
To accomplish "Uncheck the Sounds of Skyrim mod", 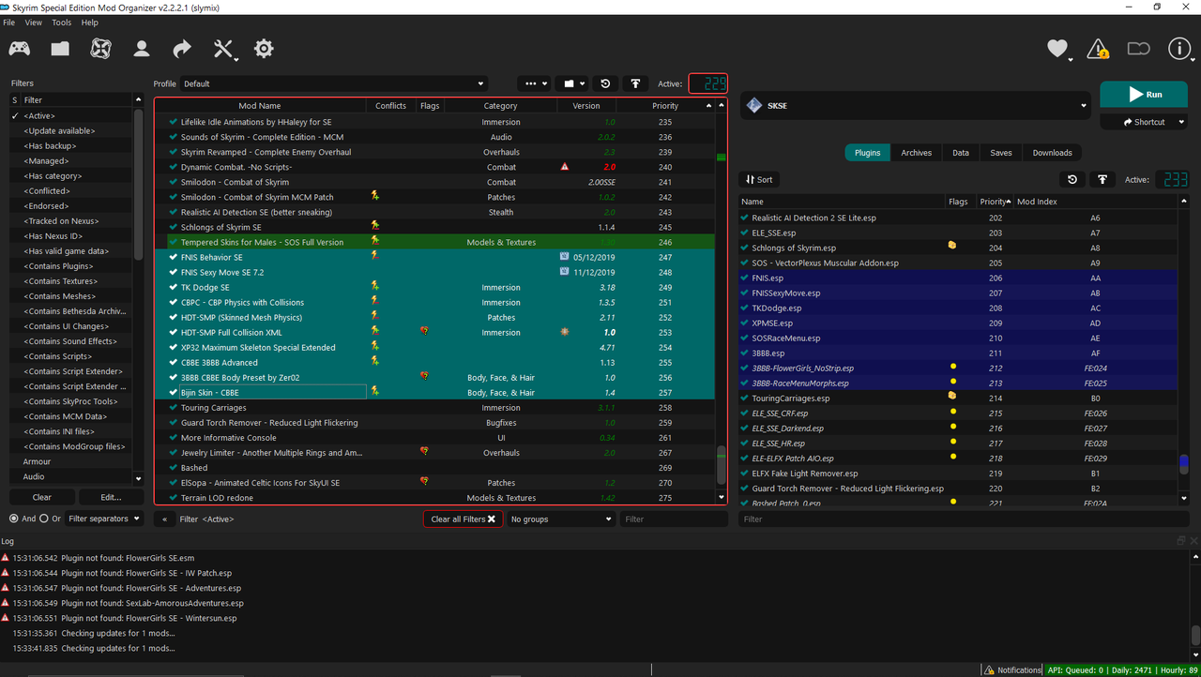I will (173, 137).
